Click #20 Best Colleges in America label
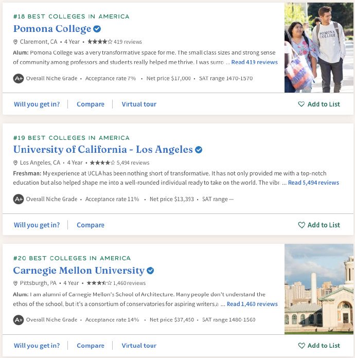Viewport: 355px width, 358px height. tap(72, 258)
